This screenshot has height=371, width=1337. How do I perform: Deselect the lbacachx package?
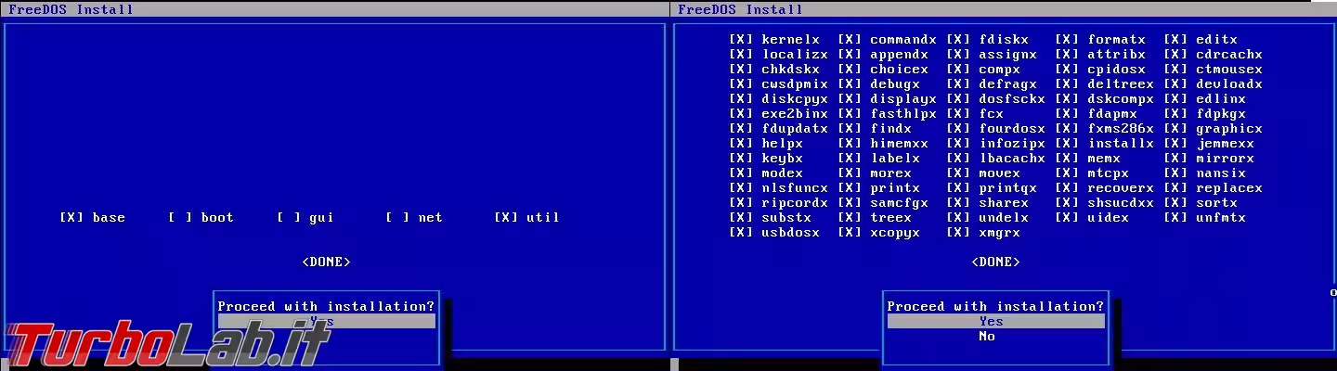pyautogui.click(x=958, y=159)
